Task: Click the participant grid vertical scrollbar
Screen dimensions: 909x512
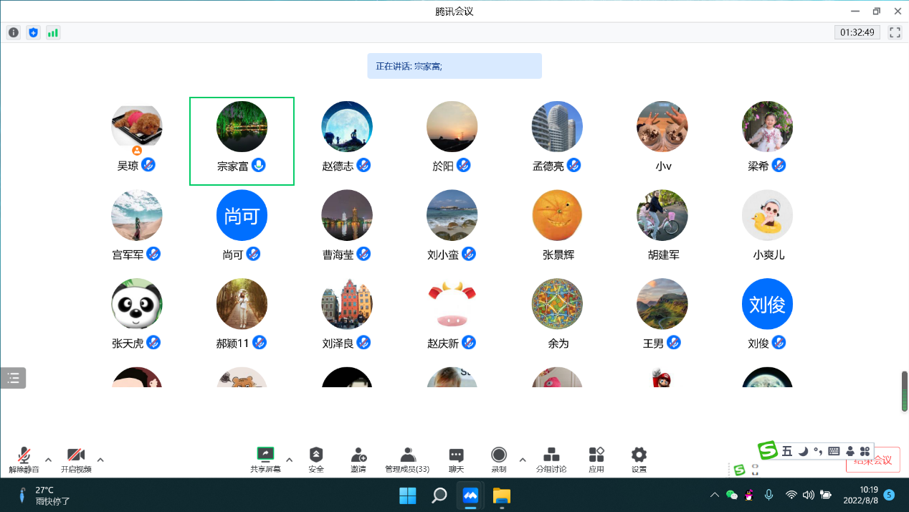Action: pyautogui.click(x=904, y=391)
